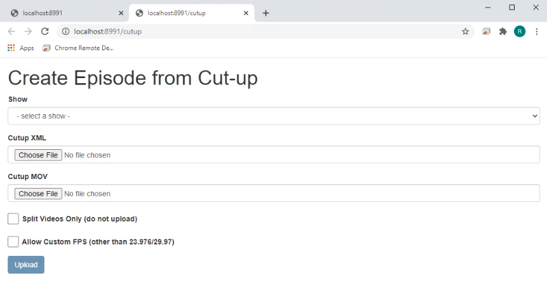Image resolution: width=547 pixels, height=287 pixels.
Task: Click the site information icon in address bar
Action: point(65,31)
